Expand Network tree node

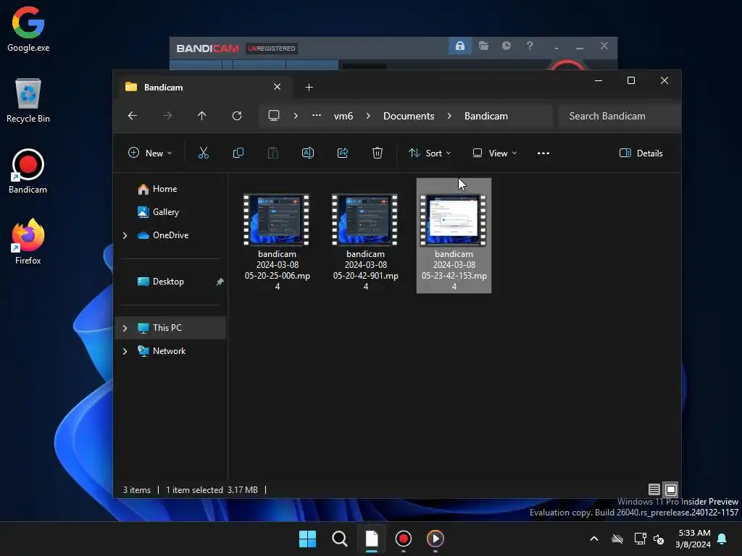(125, 351)
